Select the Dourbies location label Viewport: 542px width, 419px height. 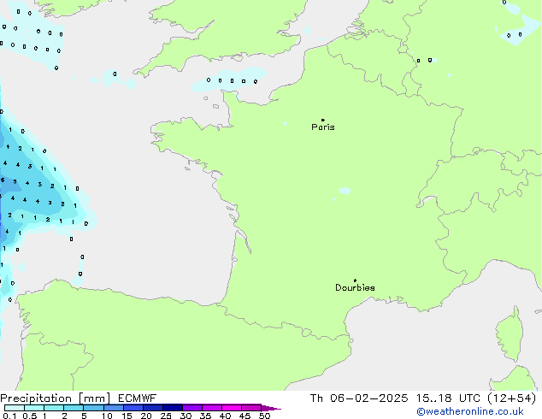pyautogui.click(x=355, y=287)
